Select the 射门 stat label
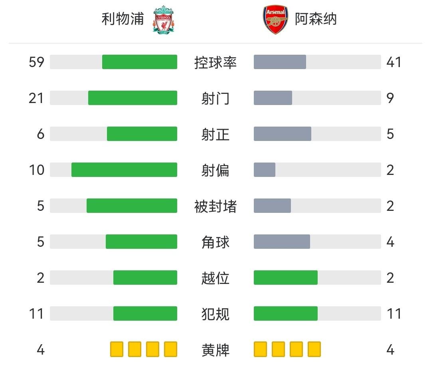 click(x=215, y=98)
